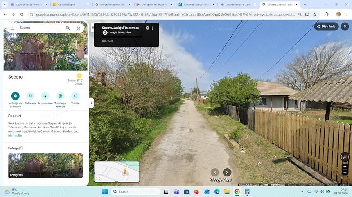The image size is (352, 197).
Task: Collapse the side panel arrow
Action: pos(91,103)
